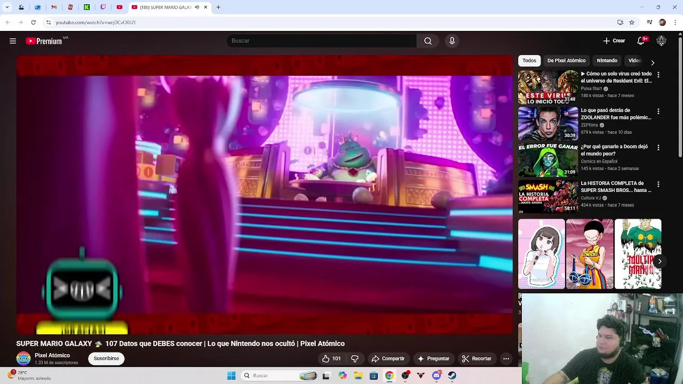Viewport: 683px width, 384px height.
Task: View site information icon in address bar
Action: pos(49,22)
